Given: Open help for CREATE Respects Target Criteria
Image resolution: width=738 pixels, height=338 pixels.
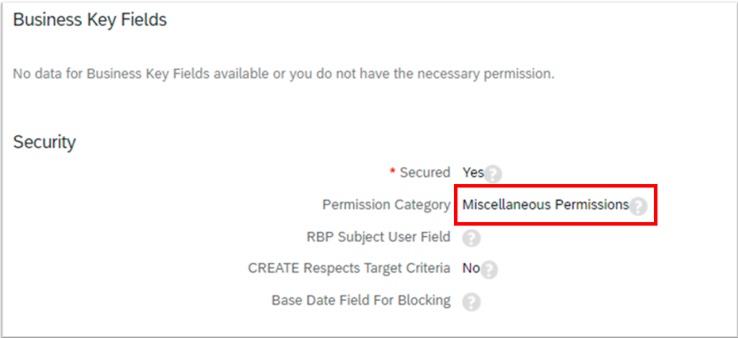Looking at the screenshot, I should pyautogui.click(x=489, y=270).
